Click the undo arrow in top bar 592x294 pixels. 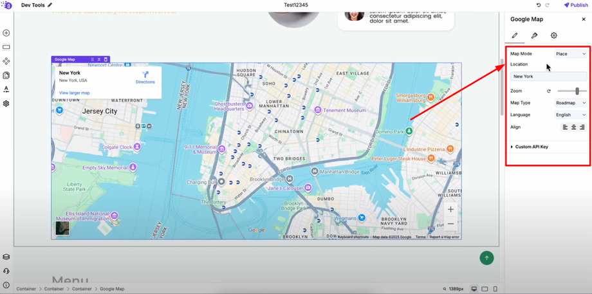pos(539,5)
